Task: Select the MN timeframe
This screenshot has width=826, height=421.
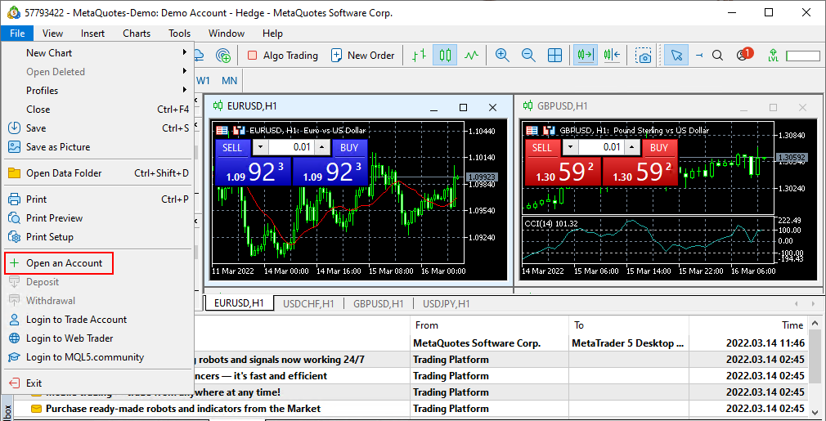Action: pos(229,80)
